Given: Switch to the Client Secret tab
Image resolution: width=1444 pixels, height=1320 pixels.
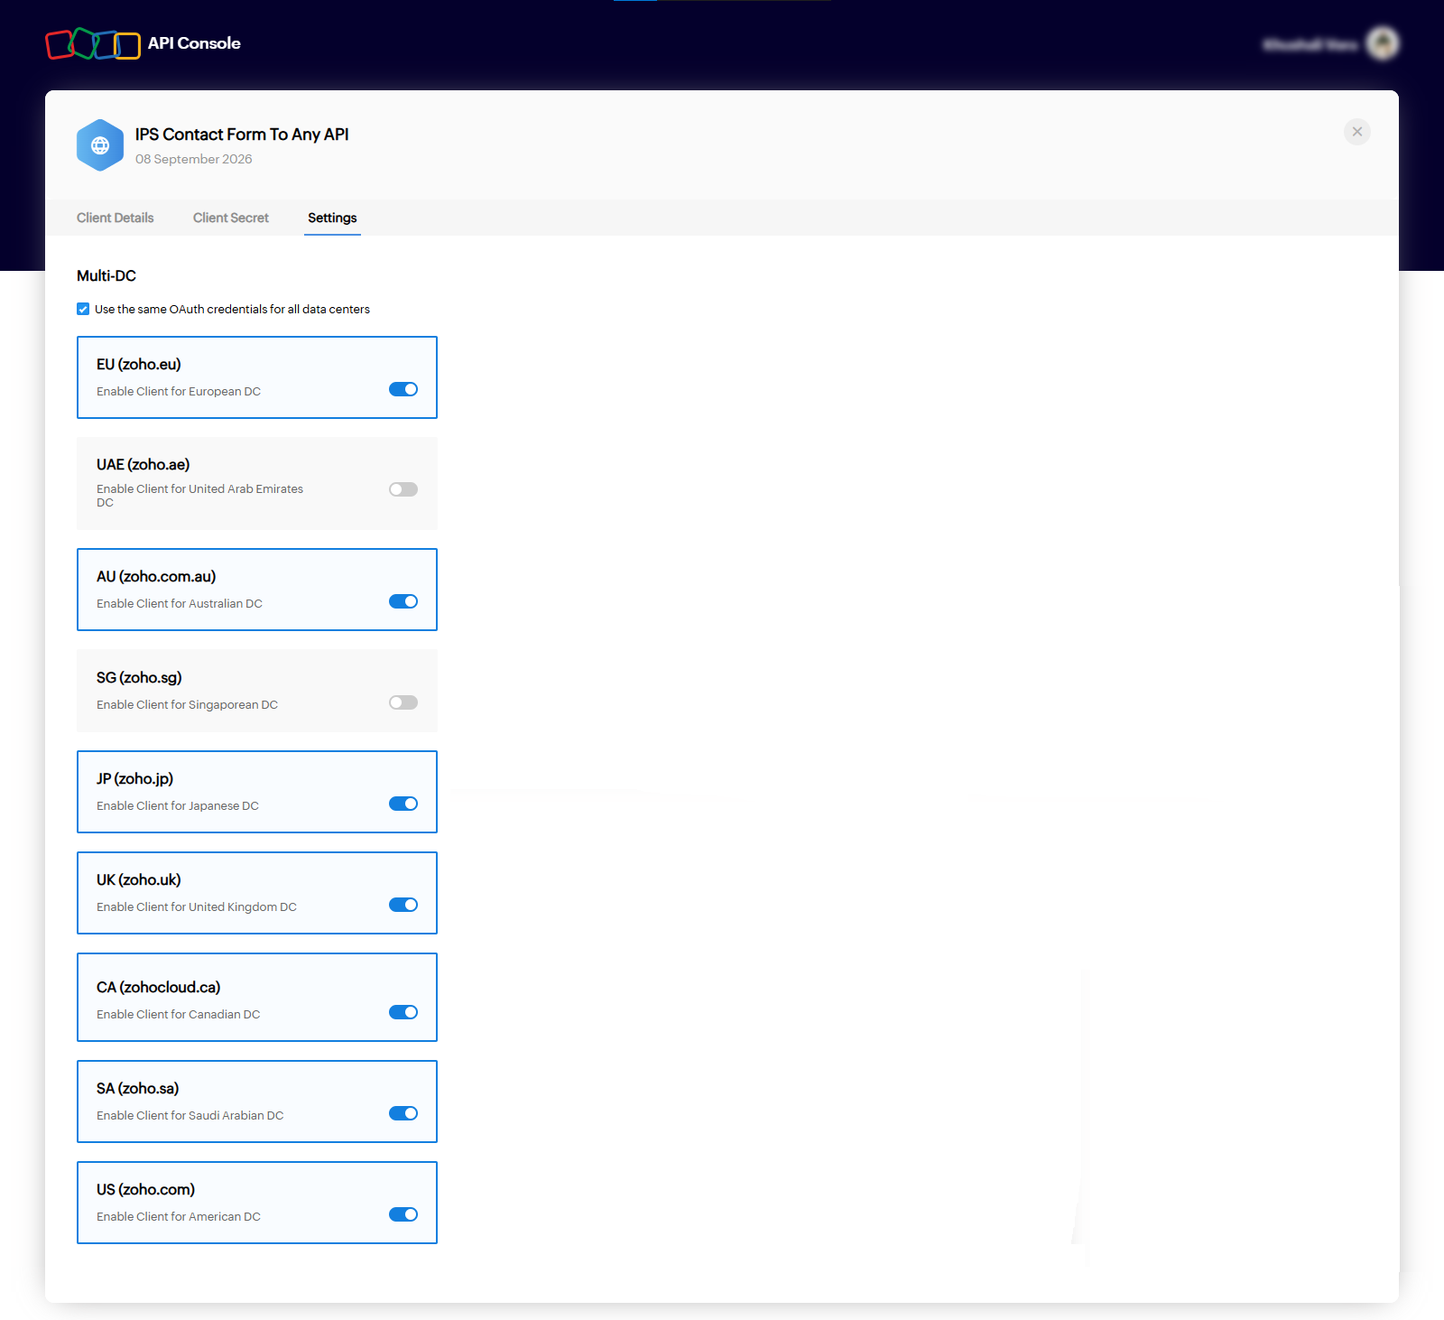Looking at the screenshot, I should pyautogui.click(x=231, y=218).
